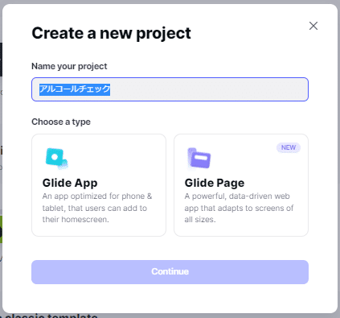The height and width of the screenshot is (318, 340).
Task: Click the Glide App description about phone & tablet
Action: tap(97, 208)
